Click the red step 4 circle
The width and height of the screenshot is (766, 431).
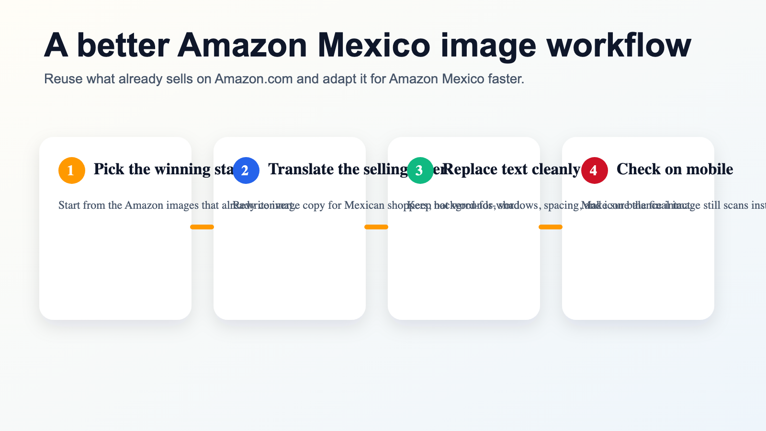click(x=595, y=170)
